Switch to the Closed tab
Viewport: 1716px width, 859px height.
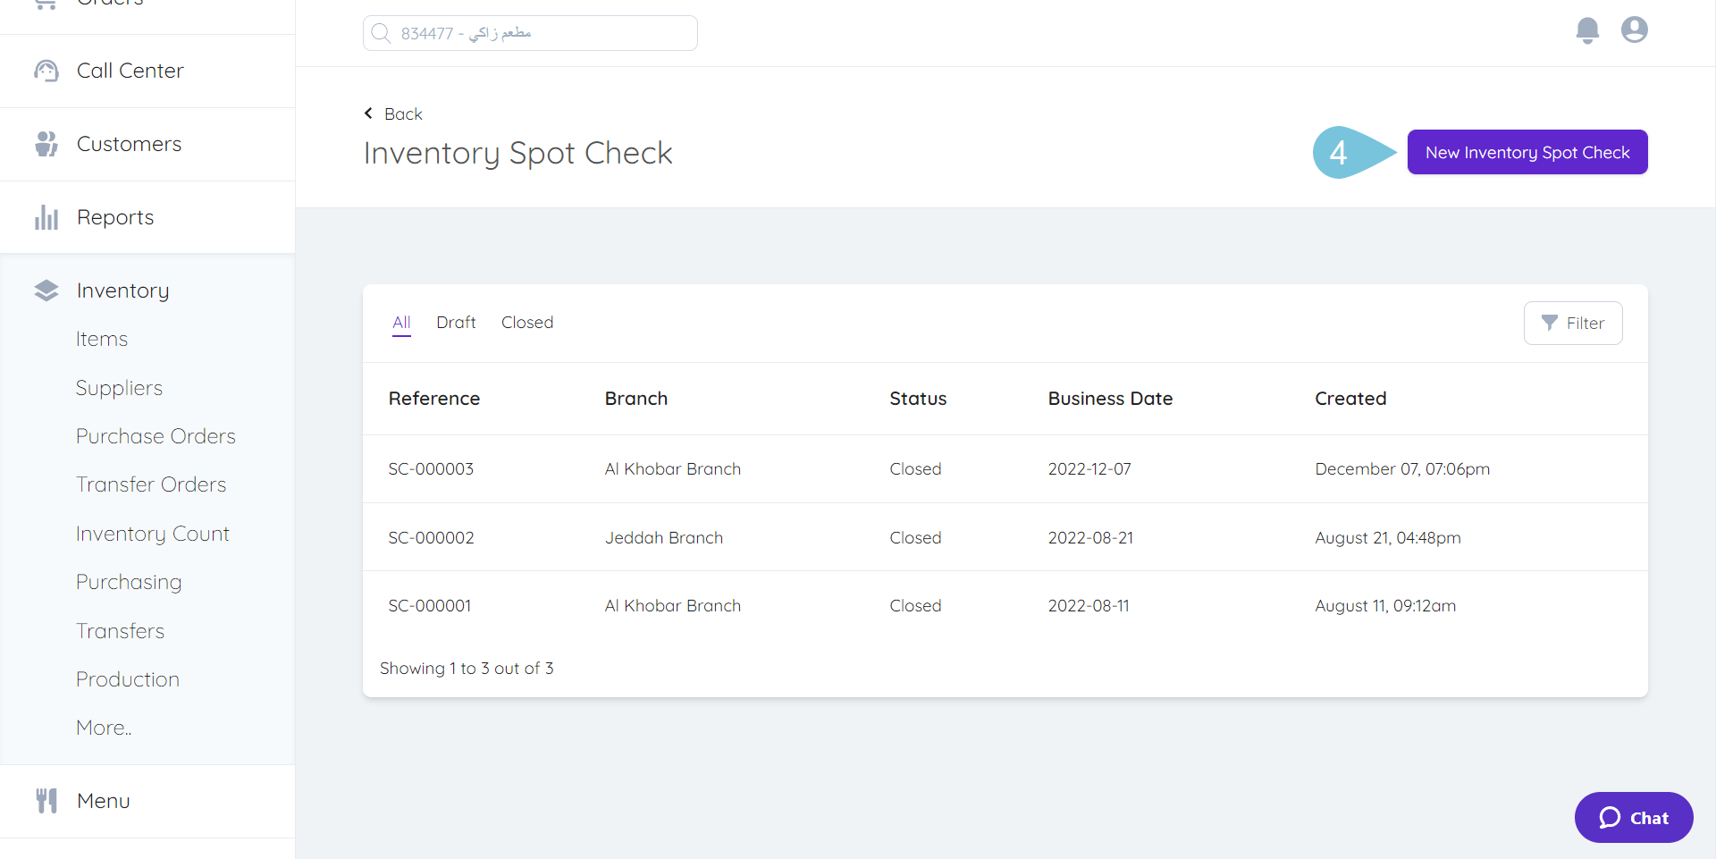(527, 323)
